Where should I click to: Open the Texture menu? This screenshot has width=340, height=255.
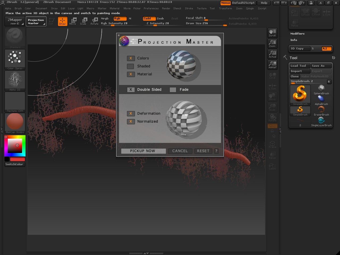point(201,8)
